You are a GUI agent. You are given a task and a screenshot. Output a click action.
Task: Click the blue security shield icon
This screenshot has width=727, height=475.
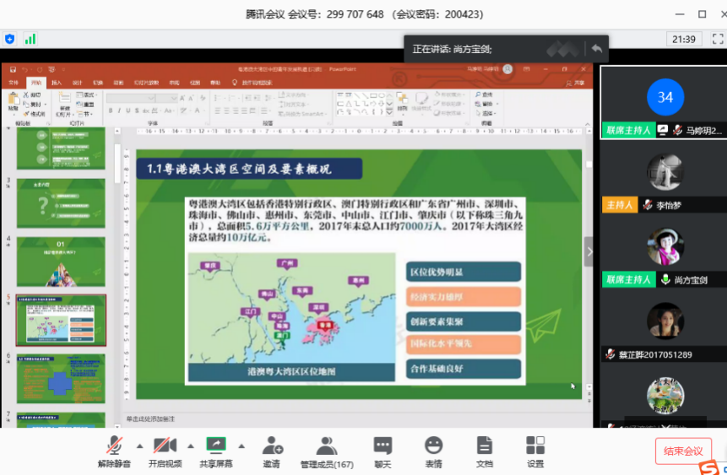(10, 39)
